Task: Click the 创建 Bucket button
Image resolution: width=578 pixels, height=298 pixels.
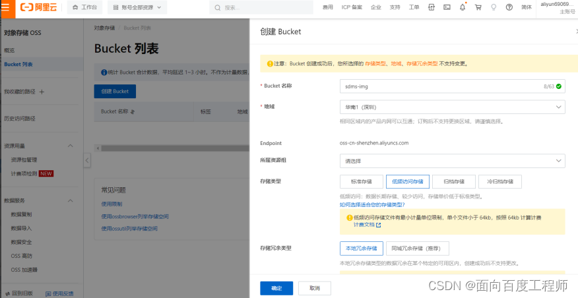Action: click(x=115, y=92)
